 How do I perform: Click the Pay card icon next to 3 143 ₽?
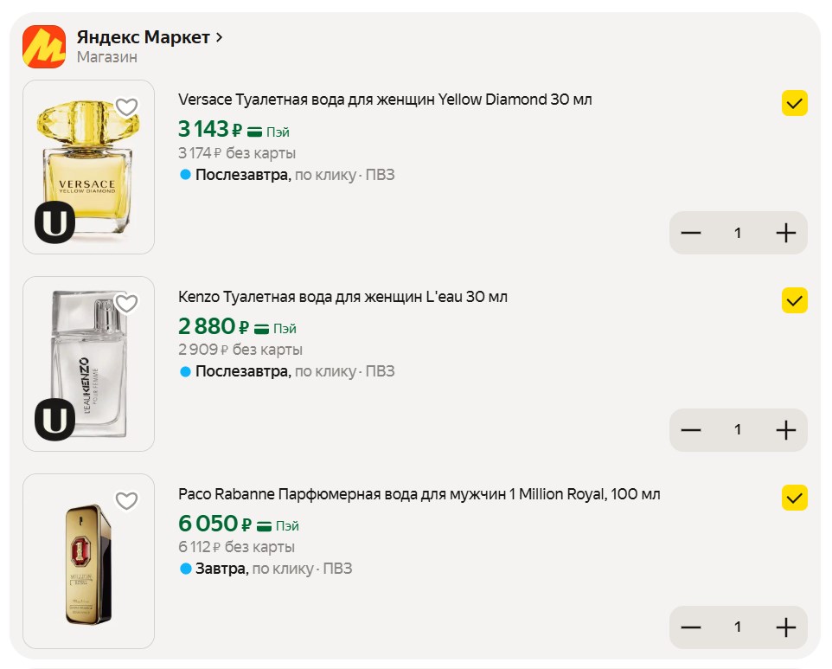[254, 132]
